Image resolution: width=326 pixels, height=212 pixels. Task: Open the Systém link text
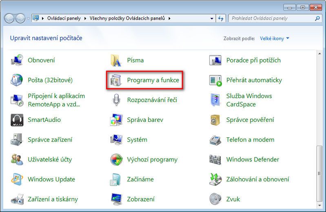(137, 140)
